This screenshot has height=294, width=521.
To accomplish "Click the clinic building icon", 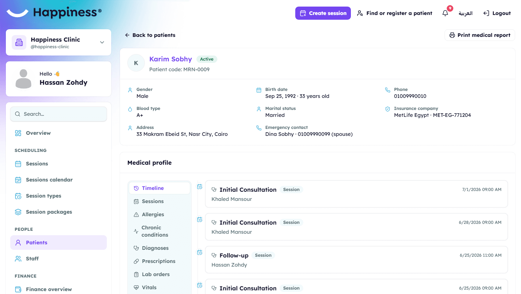I will click(19, 42).
